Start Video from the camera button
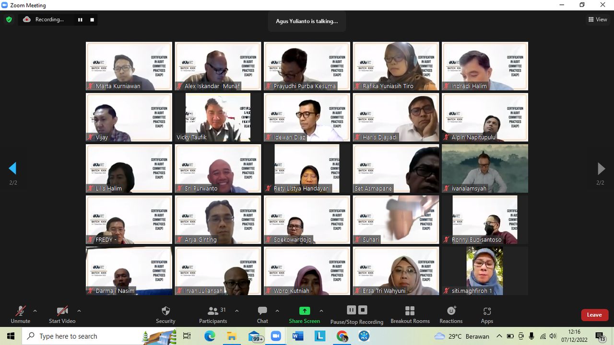This screenshot has width=614, height=345. (62, 315)
